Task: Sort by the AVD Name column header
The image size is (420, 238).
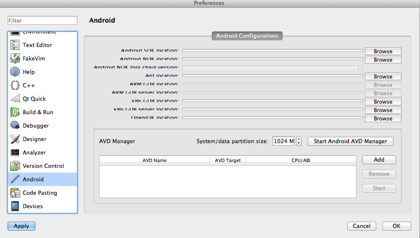Action: click(154, 160)
